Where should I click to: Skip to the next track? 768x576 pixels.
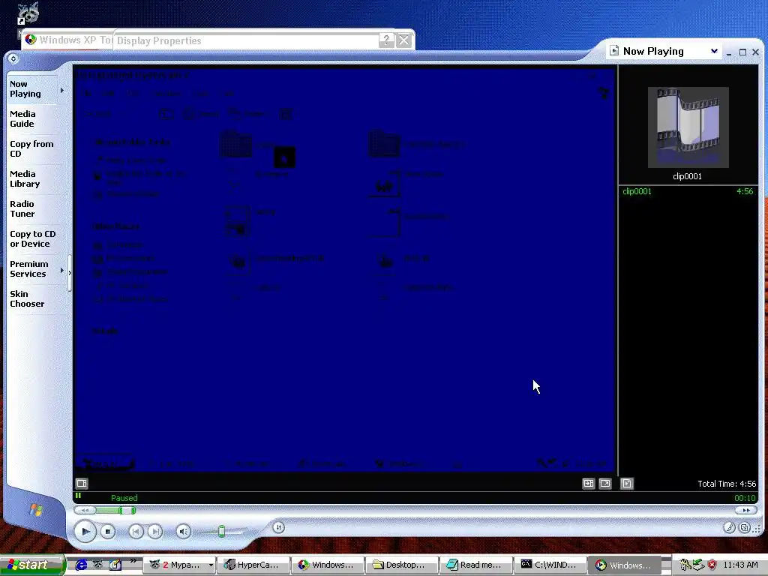tap(154, 532)
